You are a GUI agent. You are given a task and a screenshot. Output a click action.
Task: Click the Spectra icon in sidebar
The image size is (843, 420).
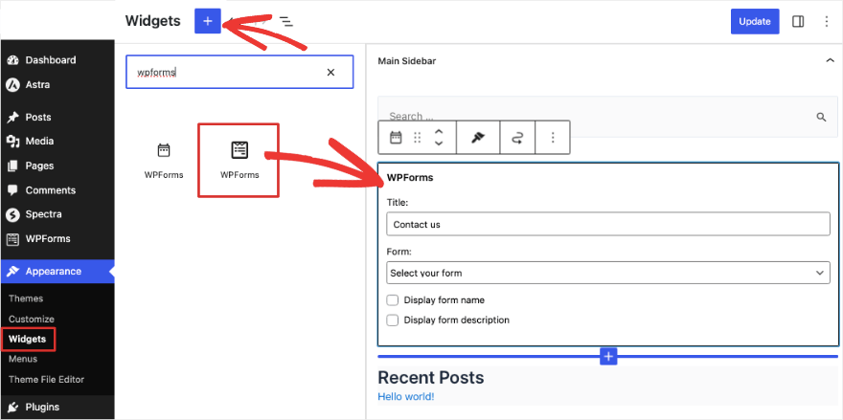tap(12, 214)
